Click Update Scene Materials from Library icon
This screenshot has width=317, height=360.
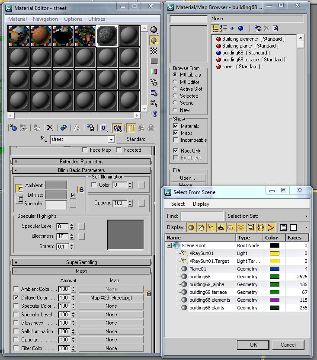click(258, 29)
